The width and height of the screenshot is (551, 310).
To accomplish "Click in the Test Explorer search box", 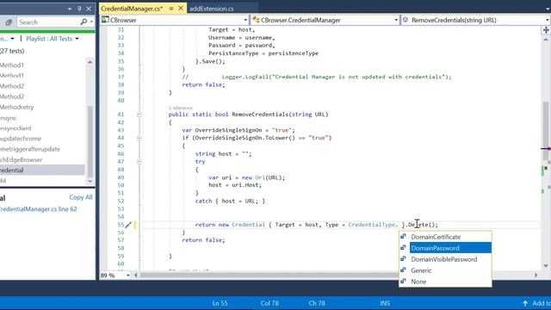I will 48,22.
